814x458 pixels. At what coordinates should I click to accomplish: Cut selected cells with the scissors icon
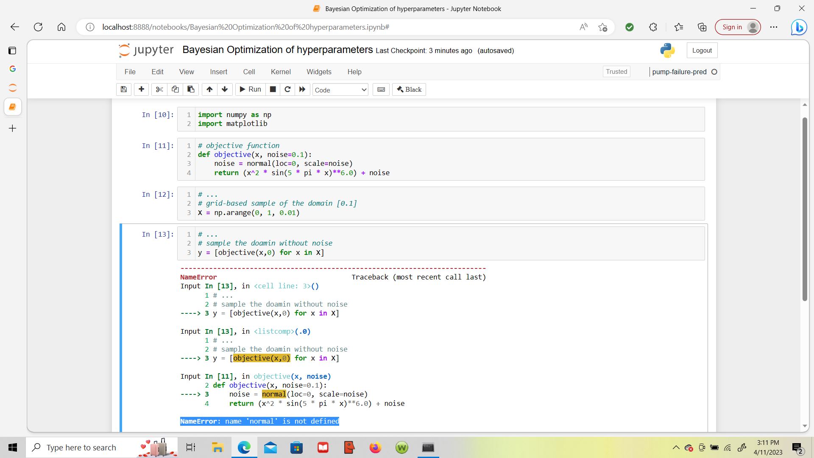(x=159, y=89)
